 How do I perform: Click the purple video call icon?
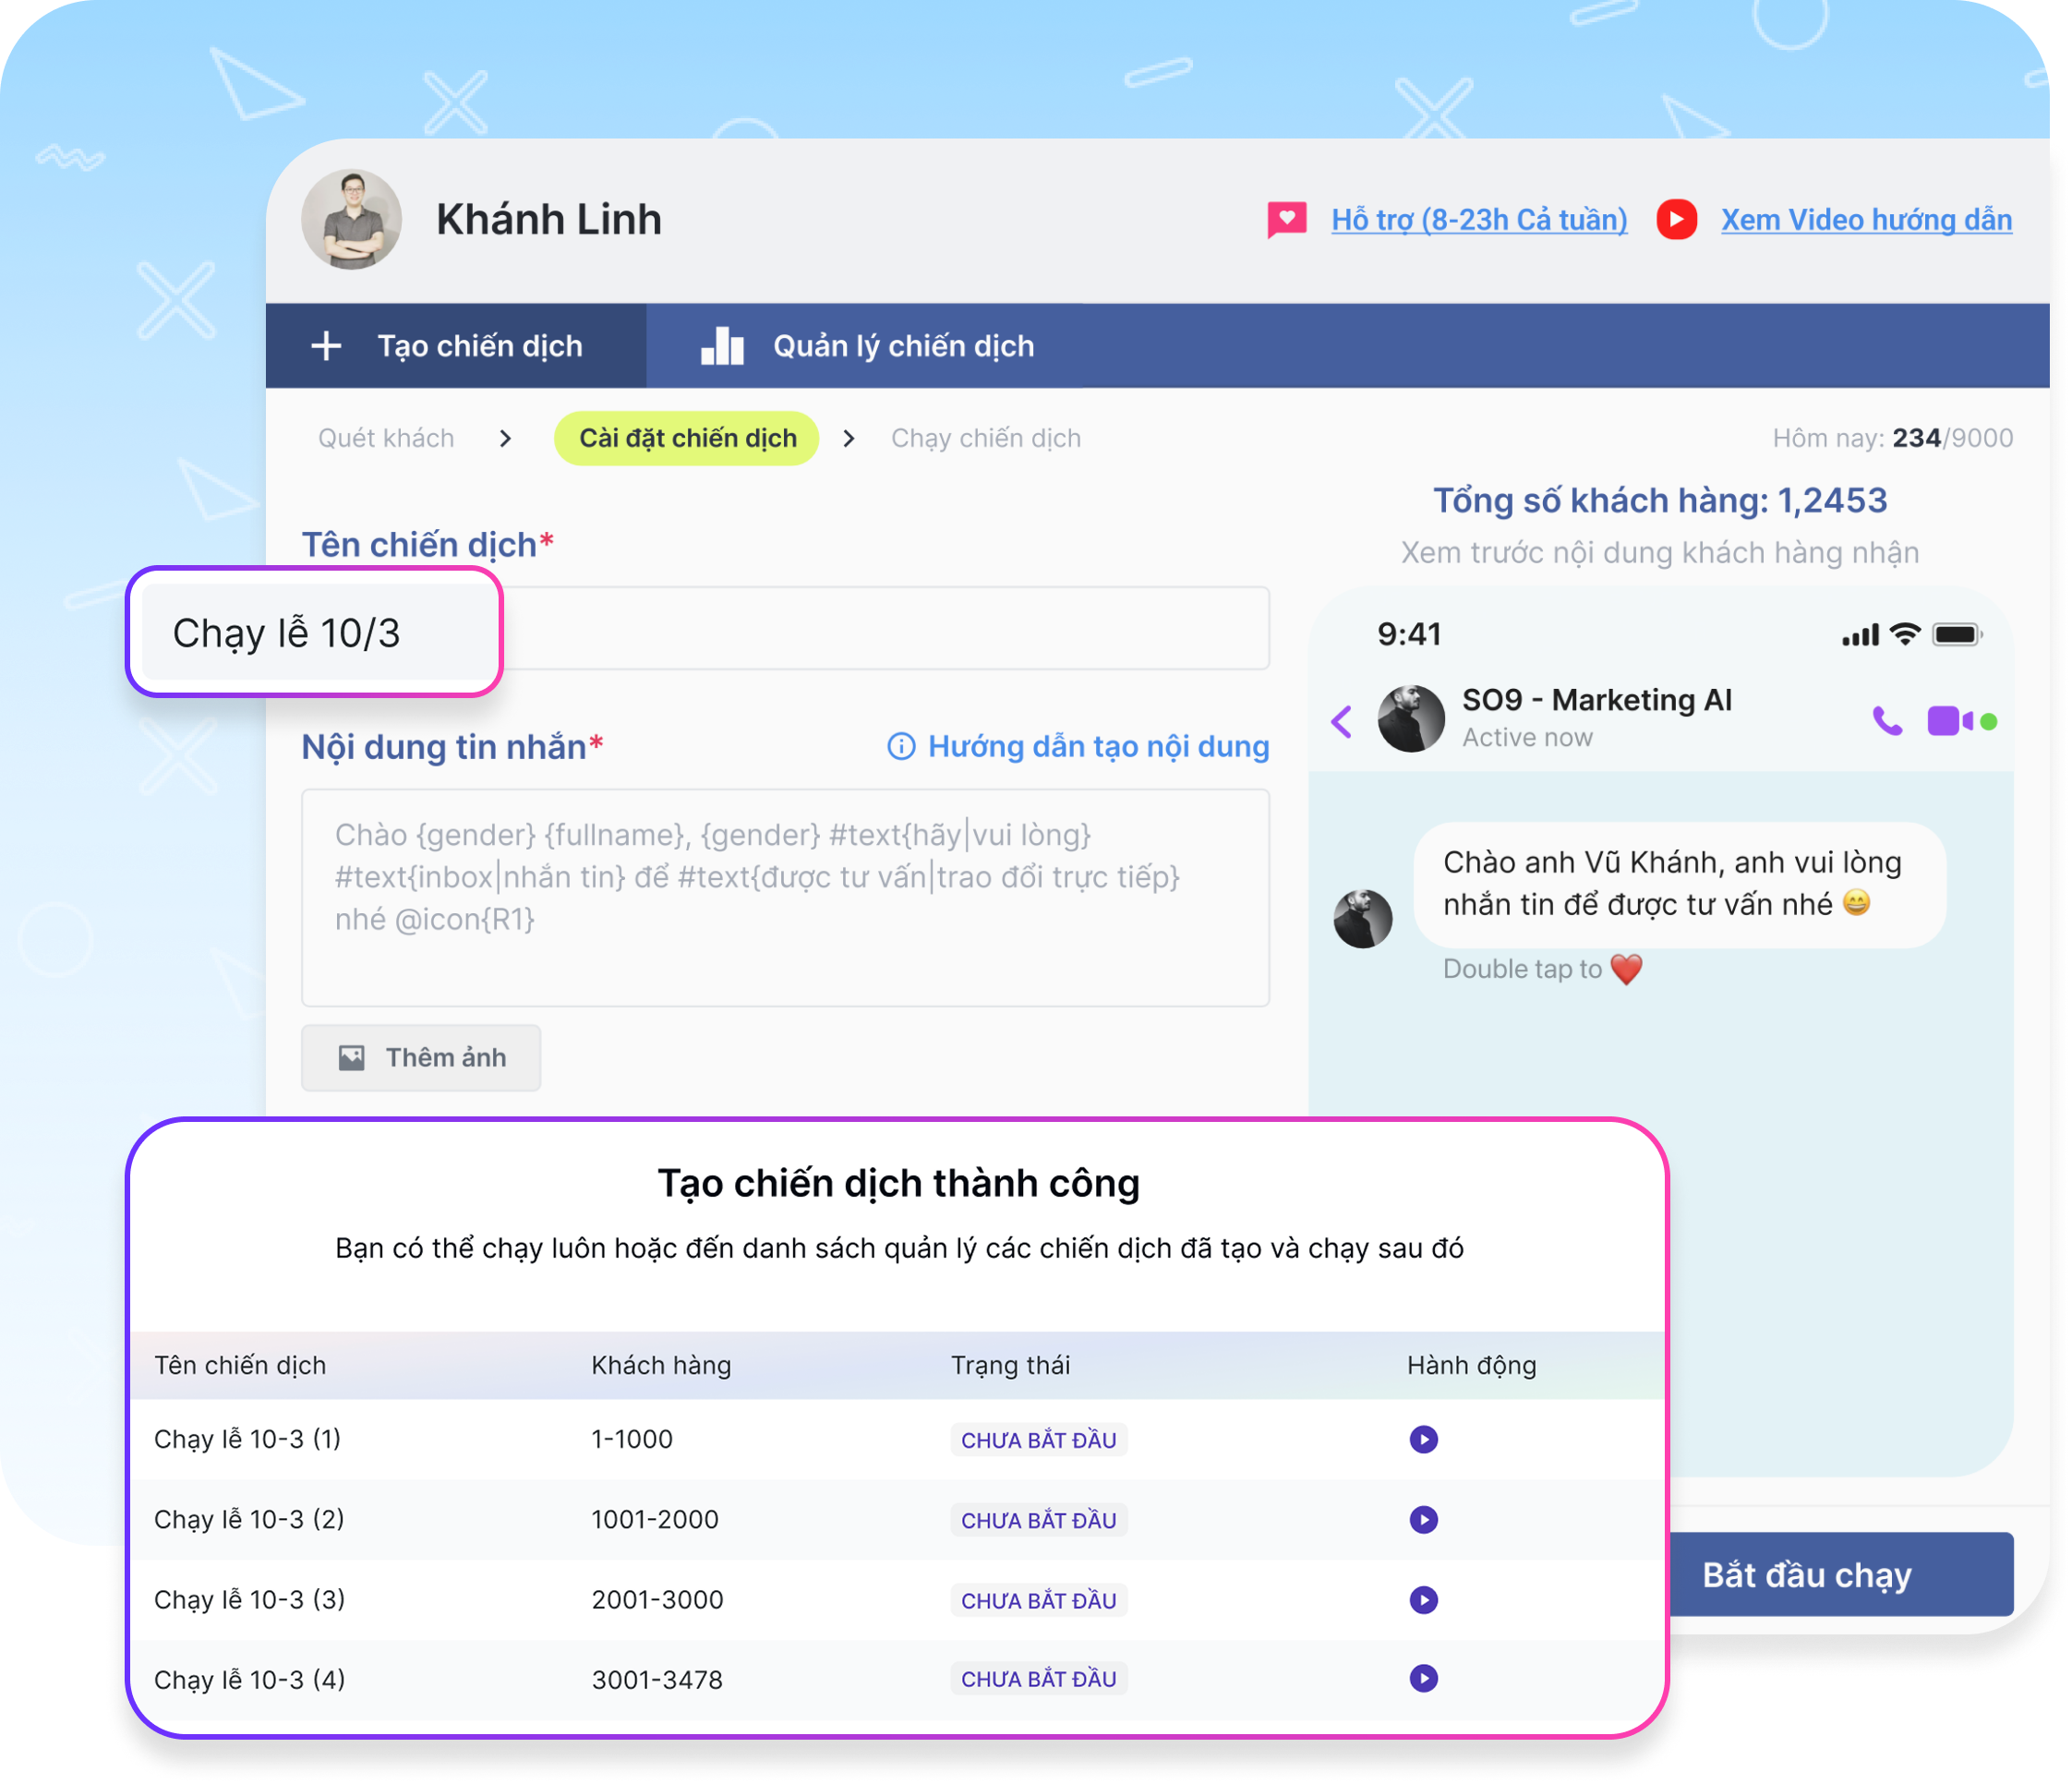[x=1950, y=720]
